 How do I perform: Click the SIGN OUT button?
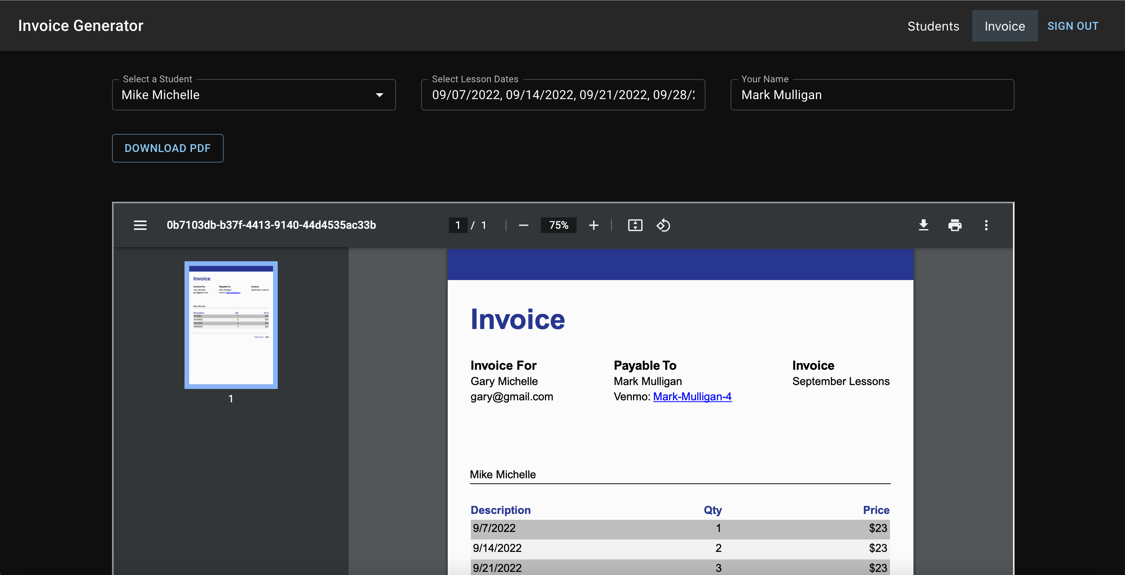coord(1073,26)
